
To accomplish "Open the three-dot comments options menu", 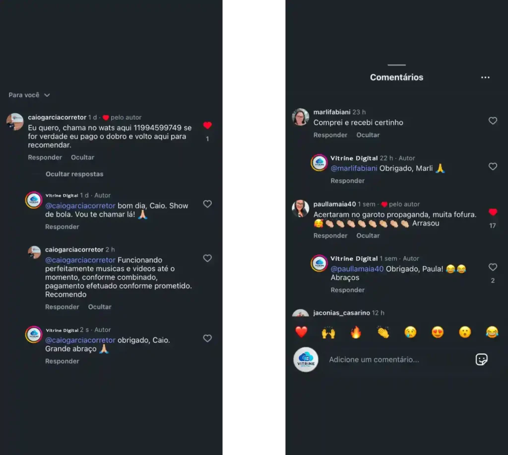I will coord(485,77).
